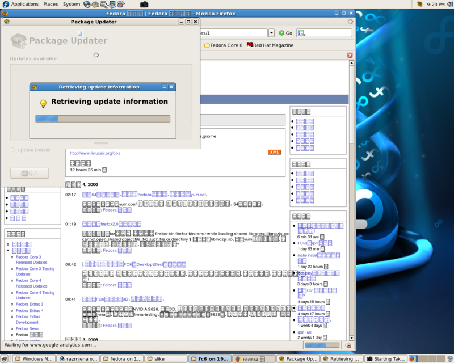Close the Retrieving update information dialog

171,87
